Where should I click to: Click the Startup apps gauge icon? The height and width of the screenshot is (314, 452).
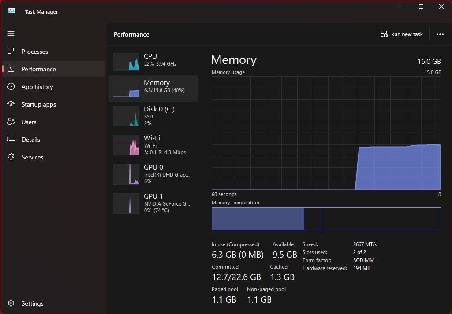coord(11,104)
